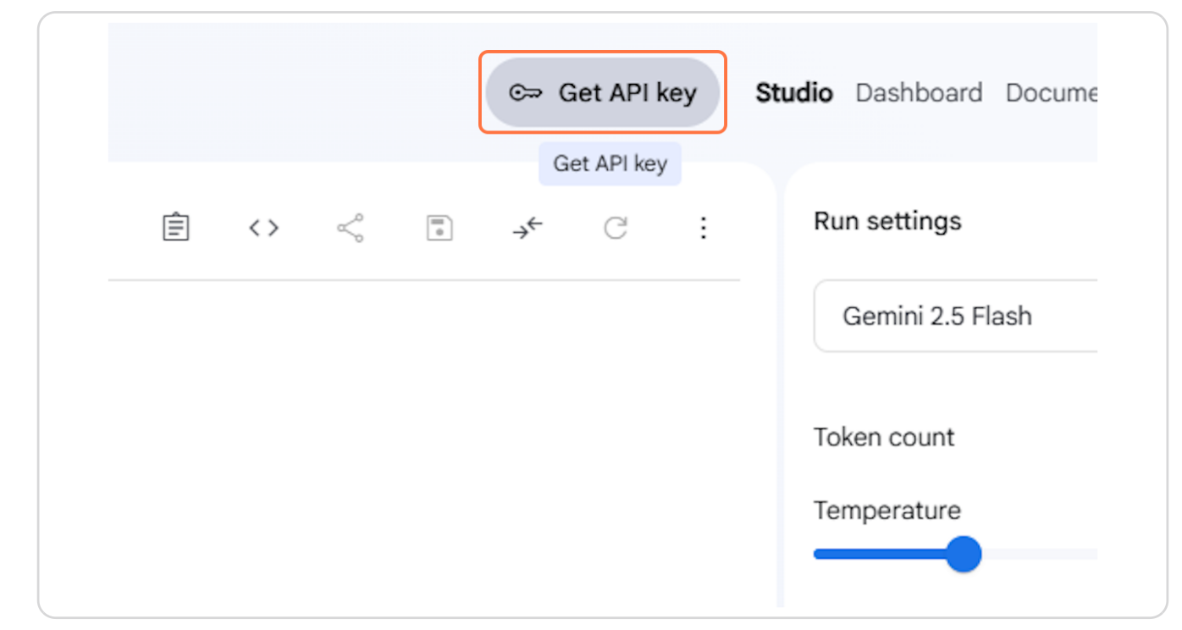Click the Temperature label
1182x630 pixels.
(x=886, y=510)
